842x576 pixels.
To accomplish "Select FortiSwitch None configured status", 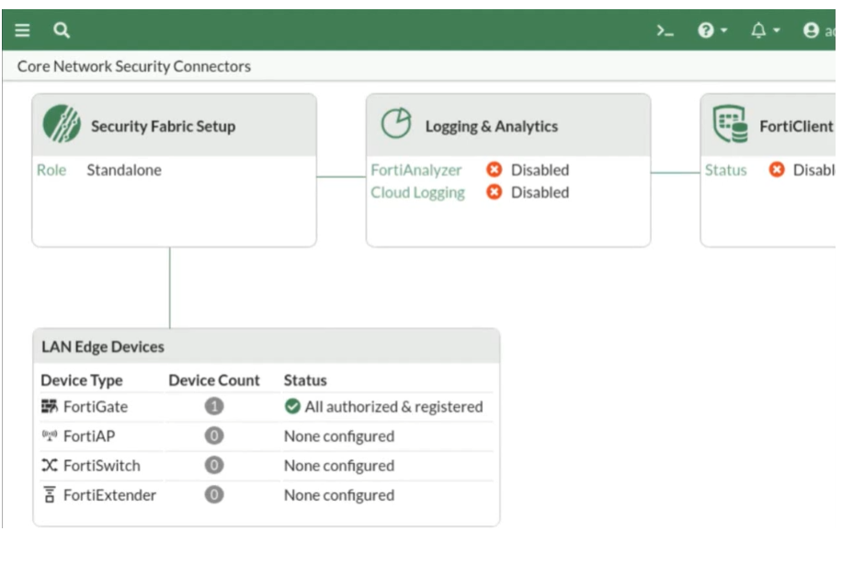I will pyautogui.click(x=339, y=466).
